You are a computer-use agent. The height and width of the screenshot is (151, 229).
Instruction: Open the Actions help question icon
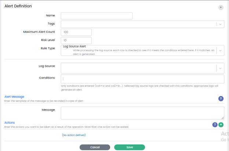point(215,125)
